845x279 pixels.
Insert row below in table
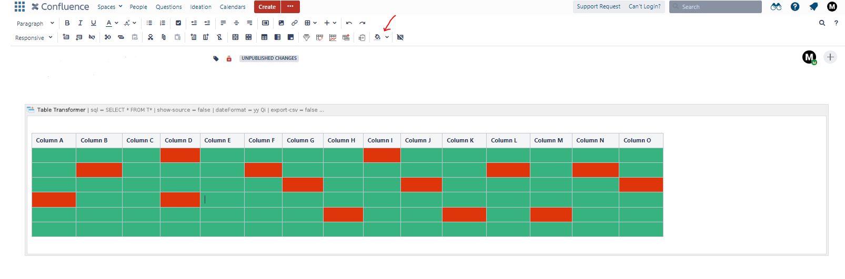79,37
